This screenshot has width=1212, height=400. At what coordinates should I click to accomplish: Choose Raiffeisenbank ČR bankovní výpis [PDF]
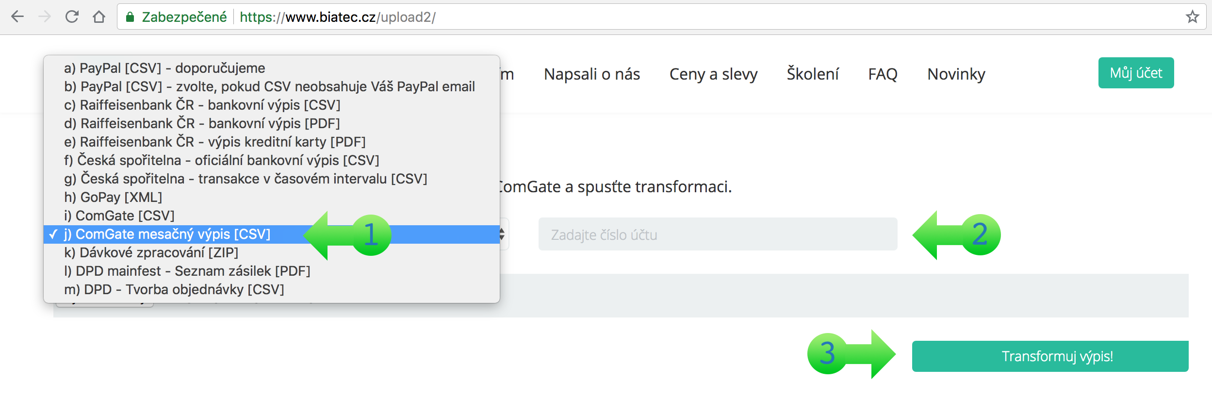coord(202,123)
